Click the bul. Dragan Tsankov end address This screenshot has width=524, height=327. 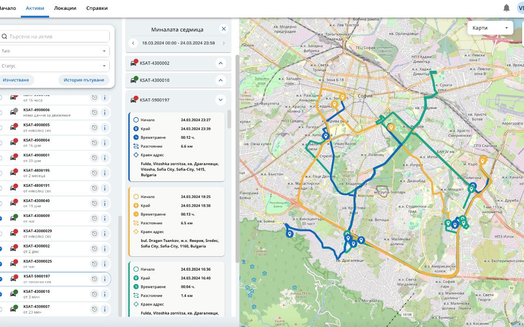click(180, 243)
